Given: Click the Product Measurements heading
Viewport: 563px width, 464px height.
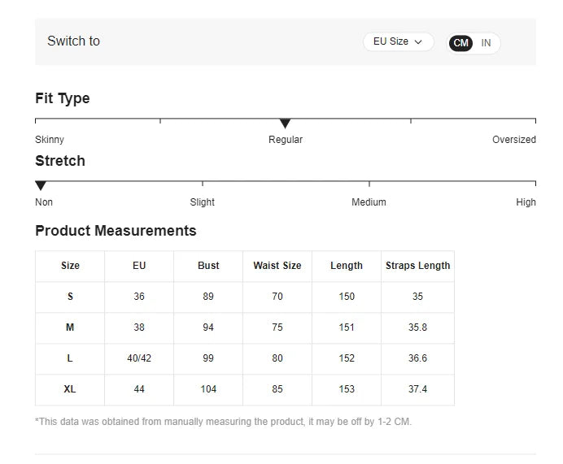Looking at the screenshot, I should click(x=116, y=231).
